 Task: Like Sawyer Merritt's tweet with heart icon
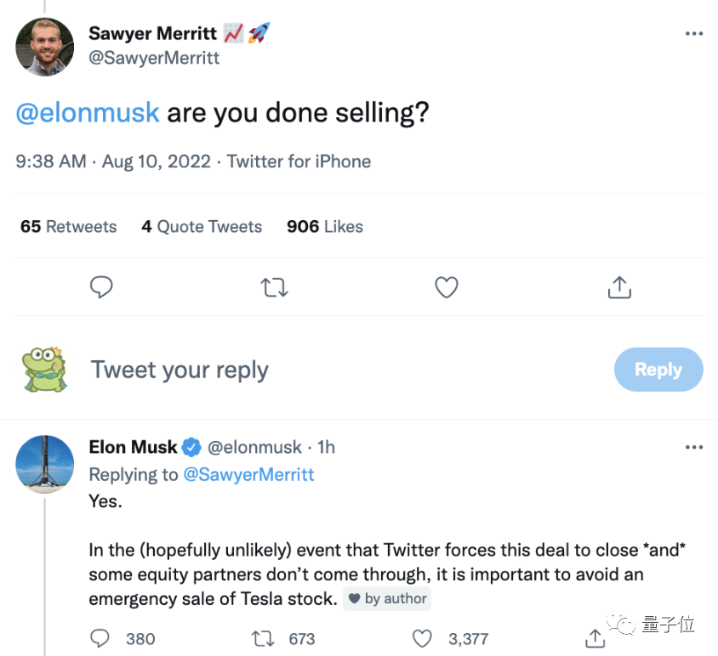[447, 288]
